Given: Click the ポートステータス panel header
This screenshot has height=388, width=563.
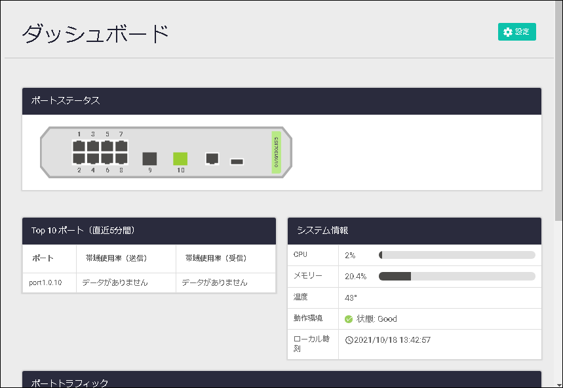Looking at the screenshot, I should 282,101.
